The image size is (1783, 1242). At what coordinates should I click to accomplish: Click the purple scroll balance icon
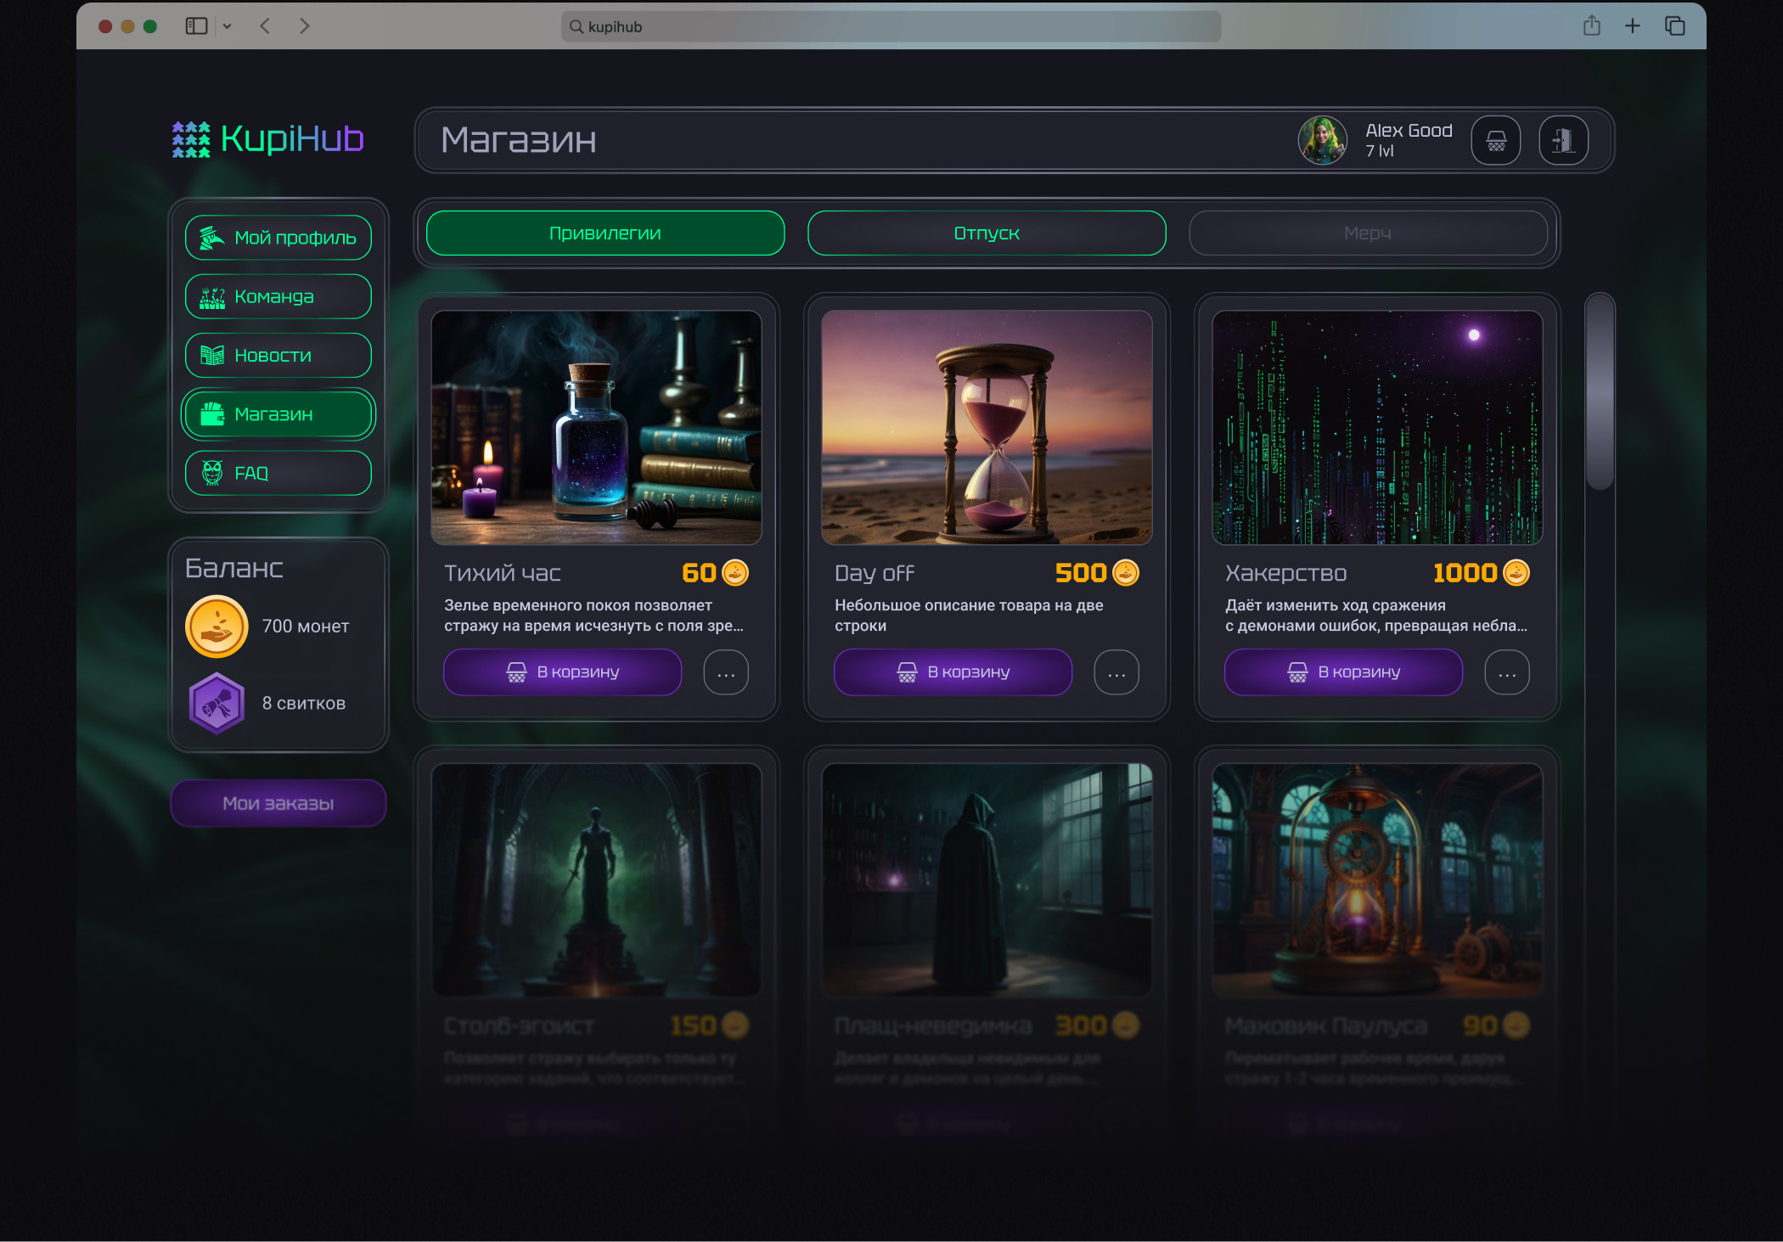(x=217, y=703)
